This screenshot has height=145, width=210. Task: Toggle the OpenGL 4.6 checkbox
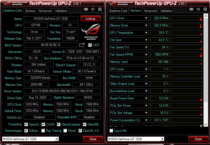coord(80,130)
